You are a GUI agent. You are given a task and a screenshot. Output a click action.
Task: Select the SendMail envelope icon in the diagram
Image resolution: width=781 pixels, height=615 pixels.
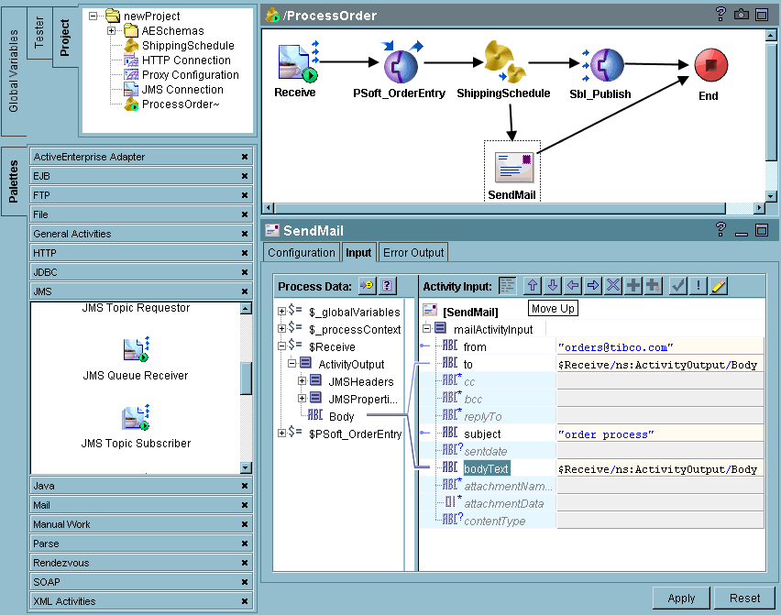(513, 168)
